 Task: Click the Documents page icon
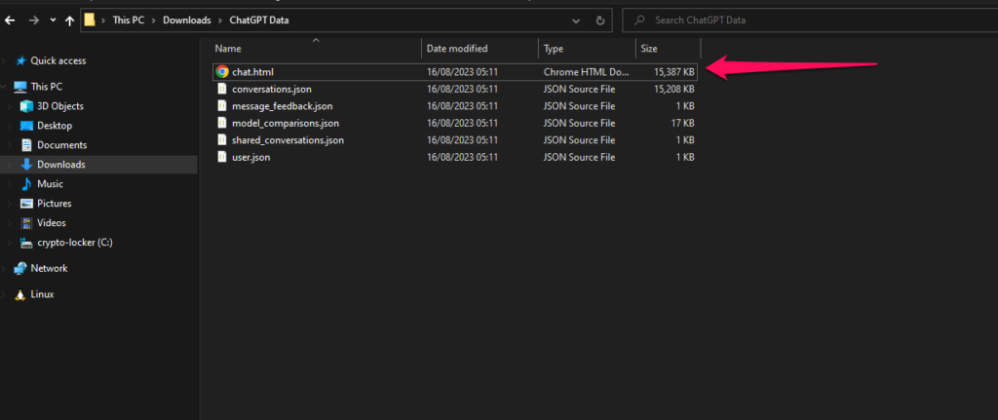(x=26, y=145)
